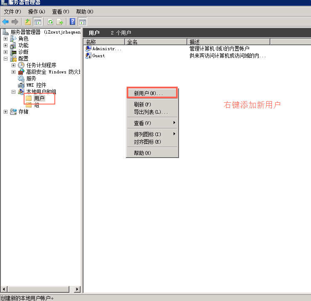Choose 新用户(N)... from context menu
This screenshot has width=311, height=301.
[x=148, y=93]
